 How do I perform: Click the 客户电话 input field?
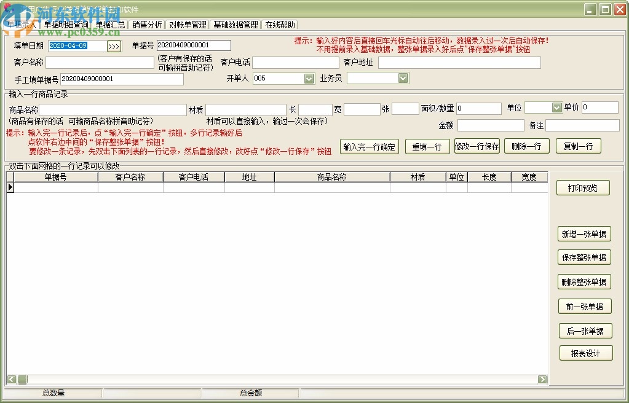click(x=296, y=63)
